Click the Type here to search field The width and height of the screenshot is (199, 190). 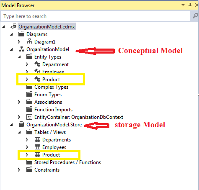coord(96,16)
